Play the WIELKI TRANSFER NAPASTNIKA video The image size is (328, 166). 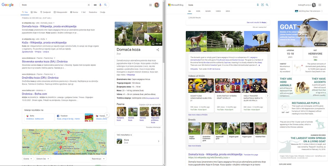tap(254, 85)
